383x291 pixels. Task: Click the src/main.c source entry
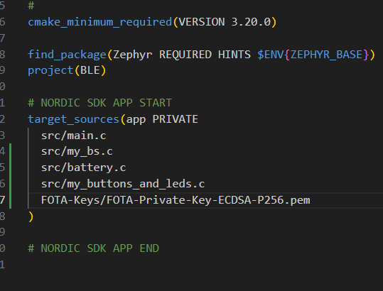coord(73,136)
